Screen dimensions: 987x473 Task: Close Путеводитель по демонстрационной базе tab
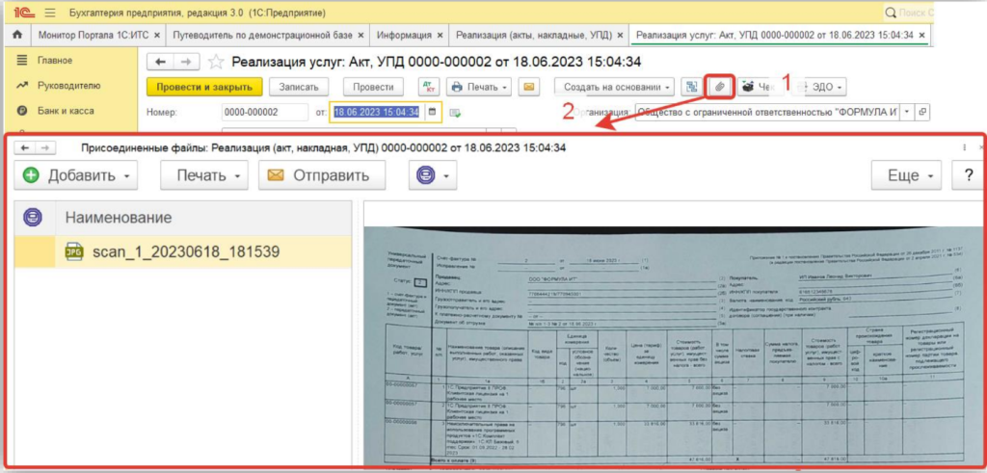(360, 36)
